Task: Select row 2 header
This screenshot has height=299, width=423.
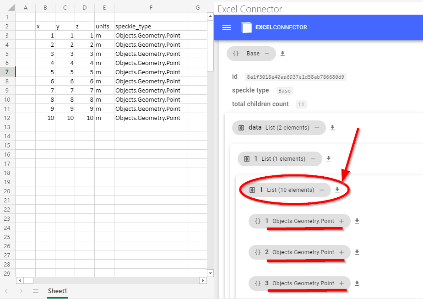Action: 7,26
